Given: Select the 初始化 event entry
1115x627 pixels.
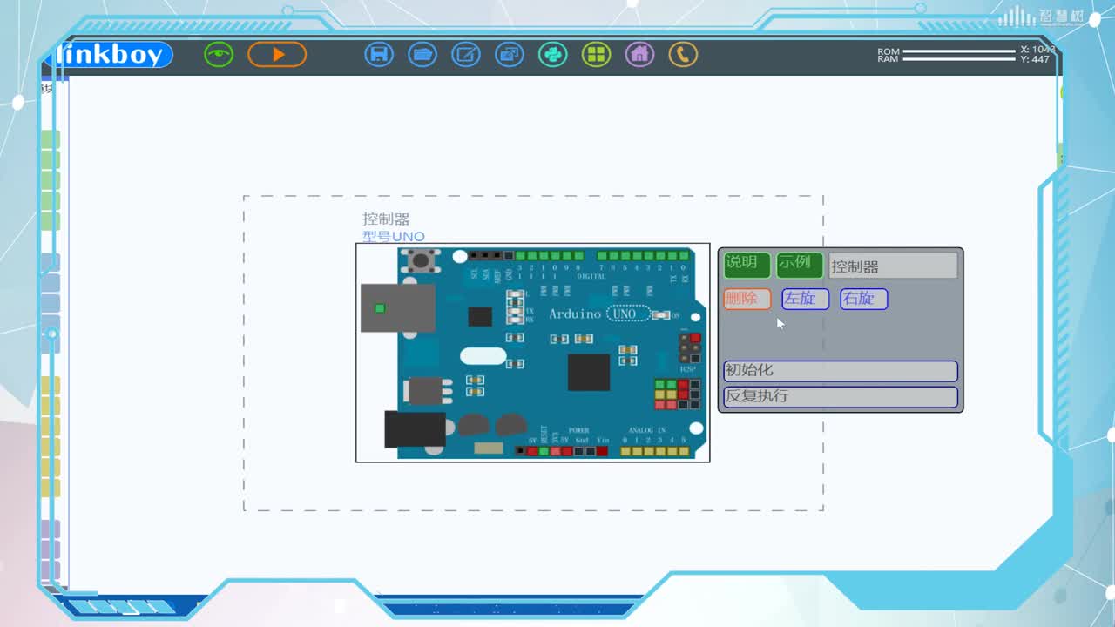Looking at the screenshot, I should click(x=841, y=371).
